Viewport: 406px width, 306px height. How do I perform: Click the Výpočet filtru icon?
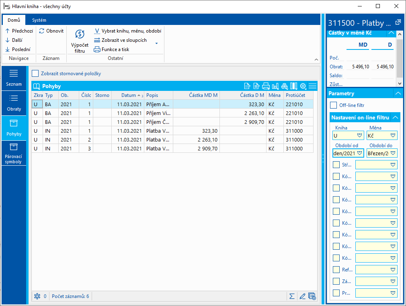[x=80, y=35]
